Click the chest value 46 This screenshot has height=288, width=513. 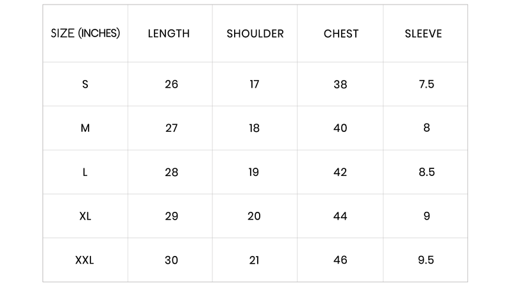click(x=341, y=260)
